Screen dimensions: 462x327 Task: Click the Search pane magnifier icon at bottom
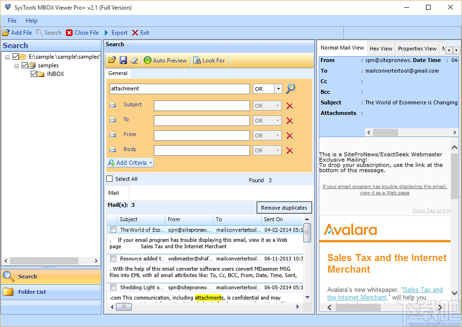pos(9,277)
